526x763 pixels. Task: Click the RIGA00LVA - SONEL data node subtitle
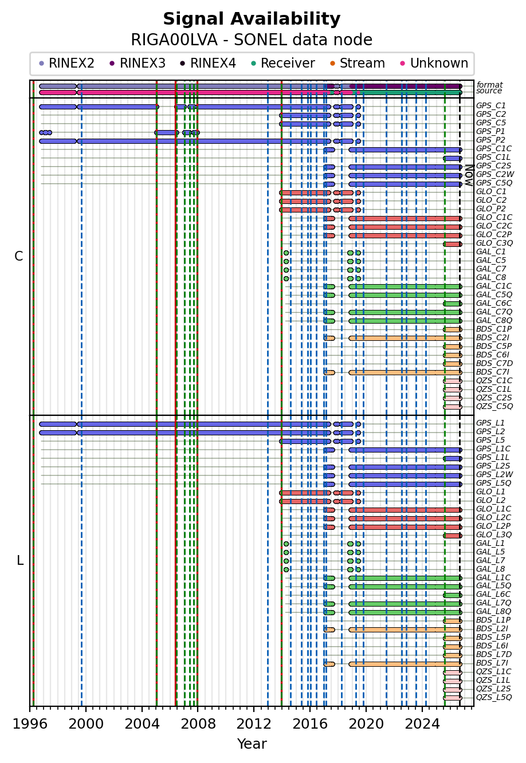pyautogui.click(x=252, y=40)
